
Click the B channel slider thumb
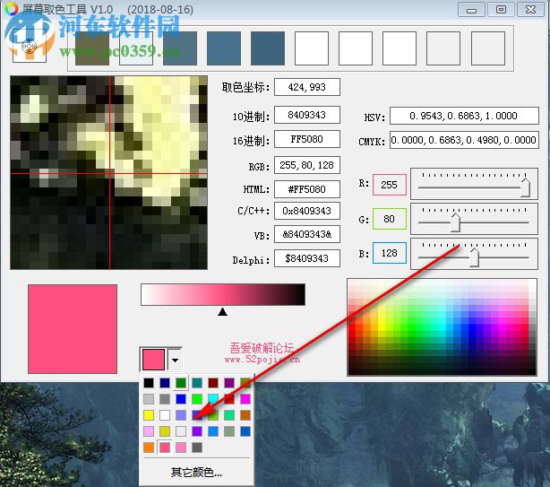tap(474, 257)
